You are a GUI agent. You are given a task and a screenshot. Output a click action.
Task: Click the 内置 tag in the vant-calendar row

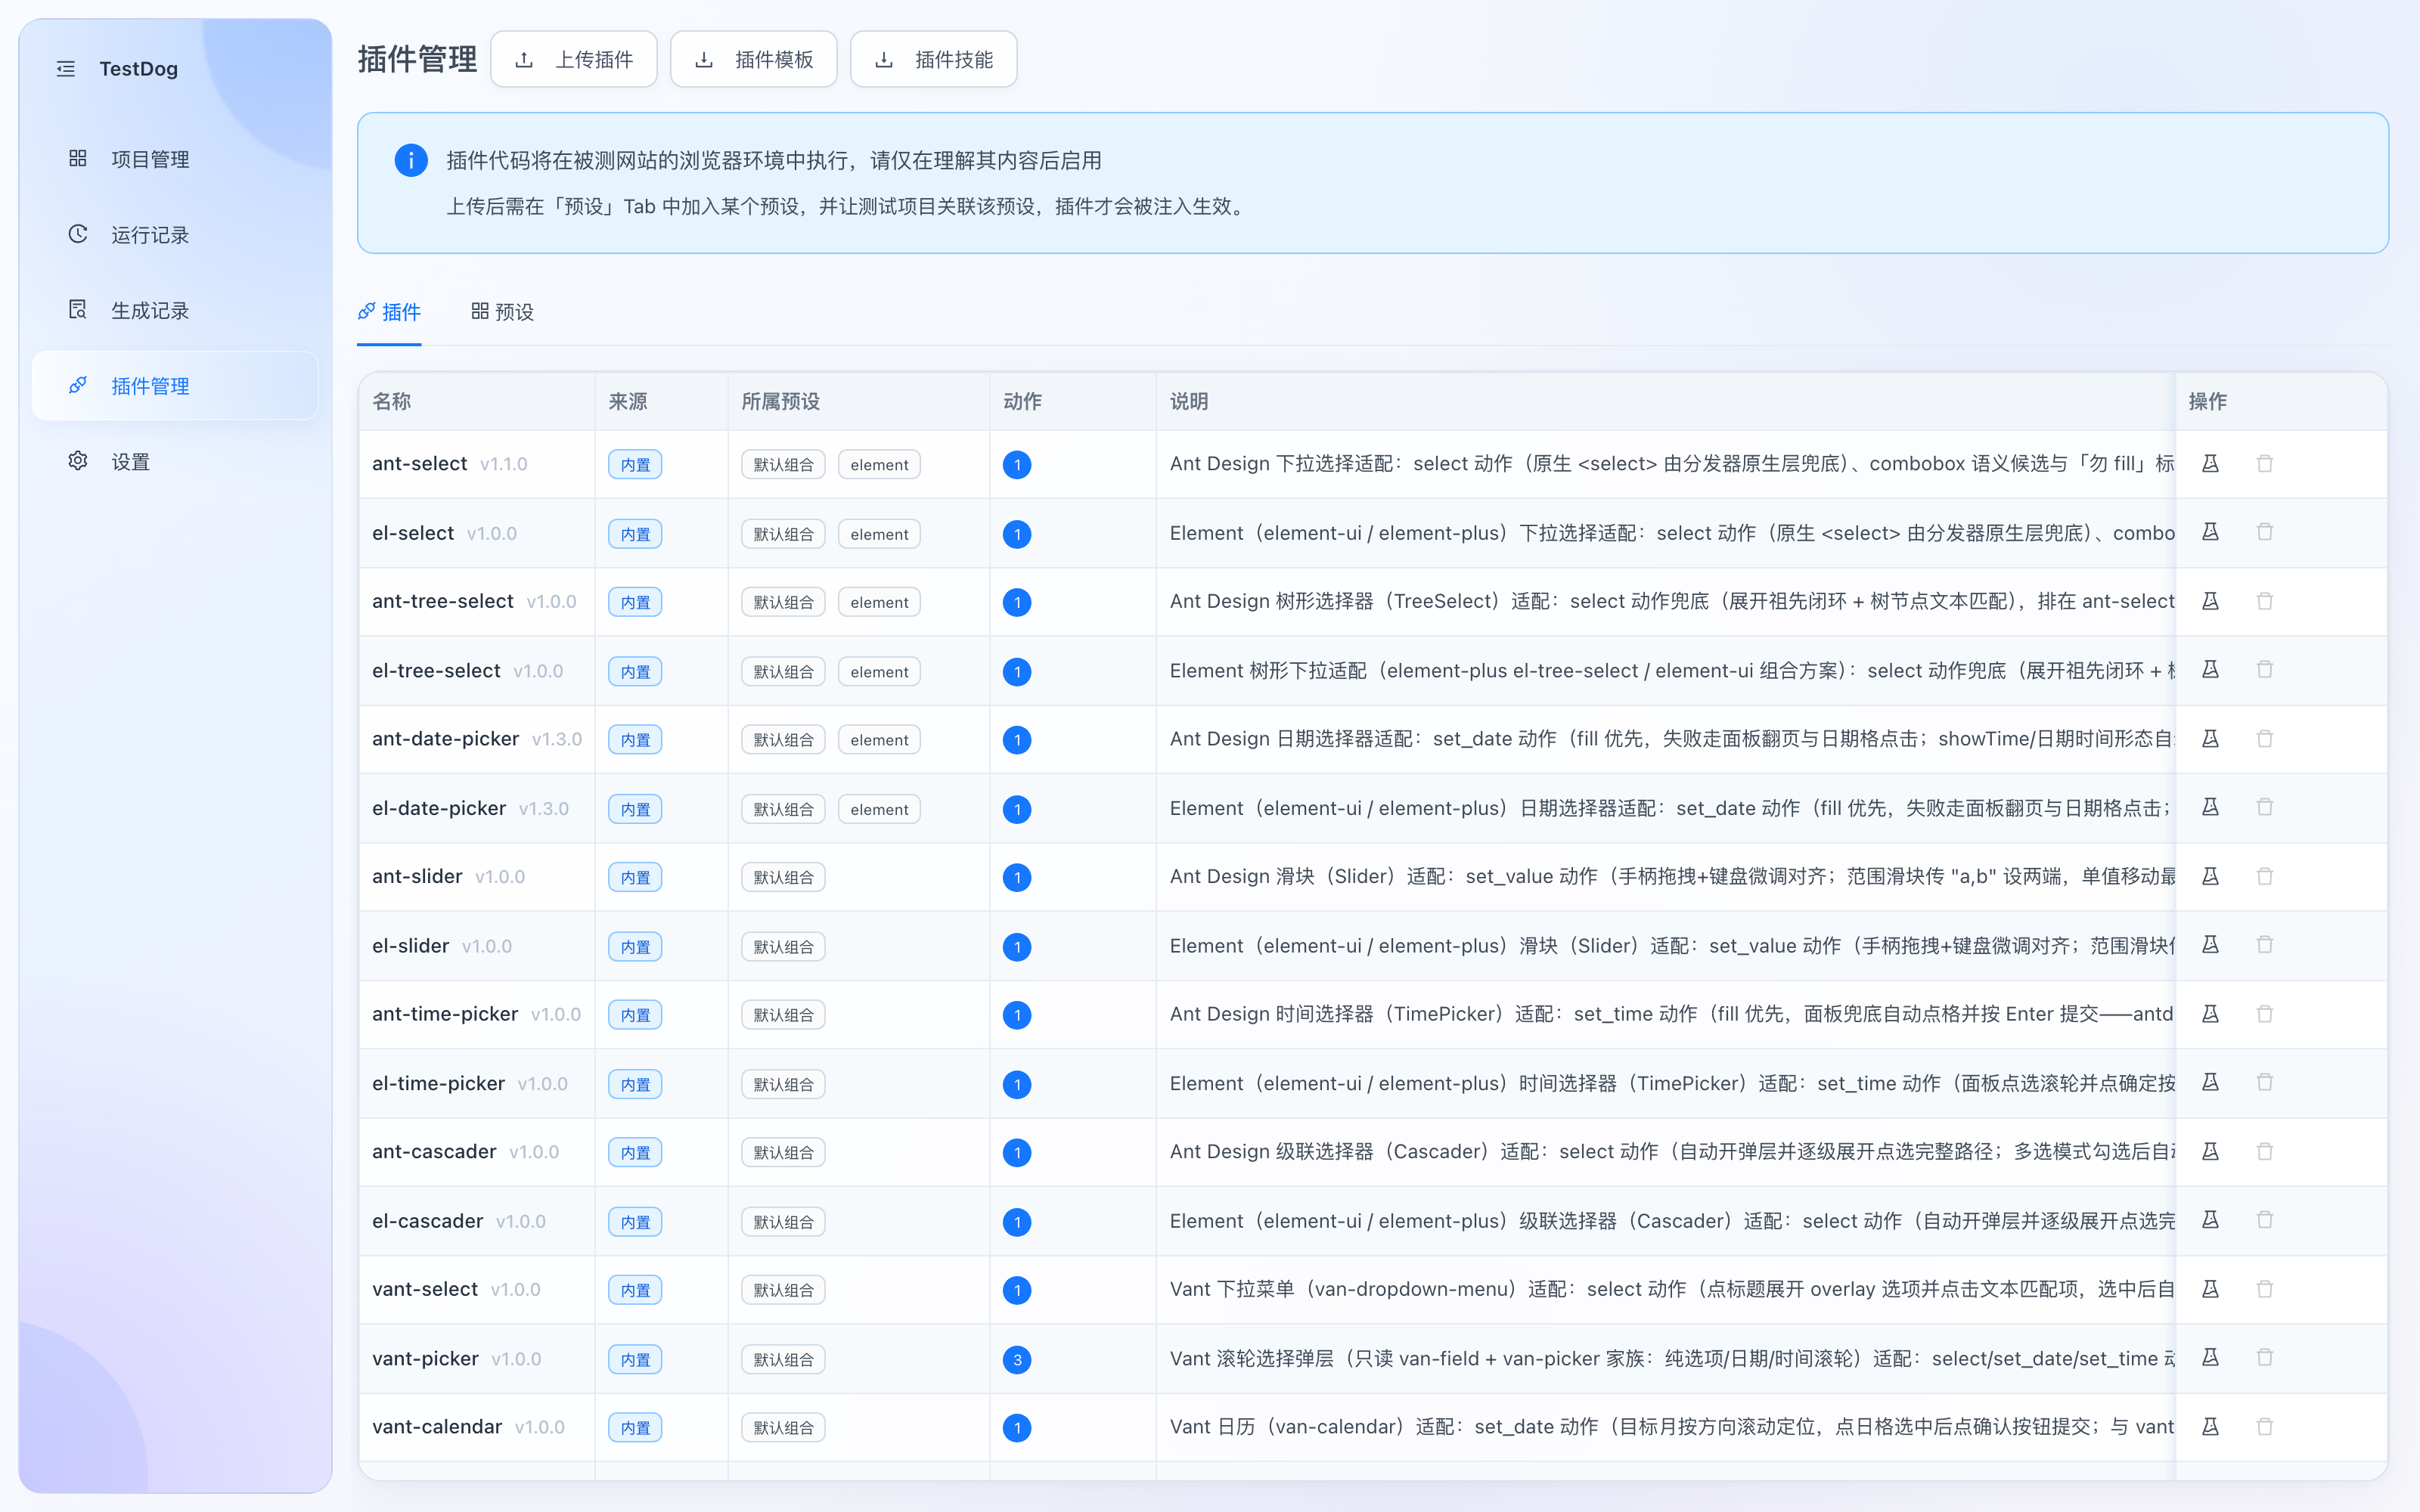point(635,1428)
